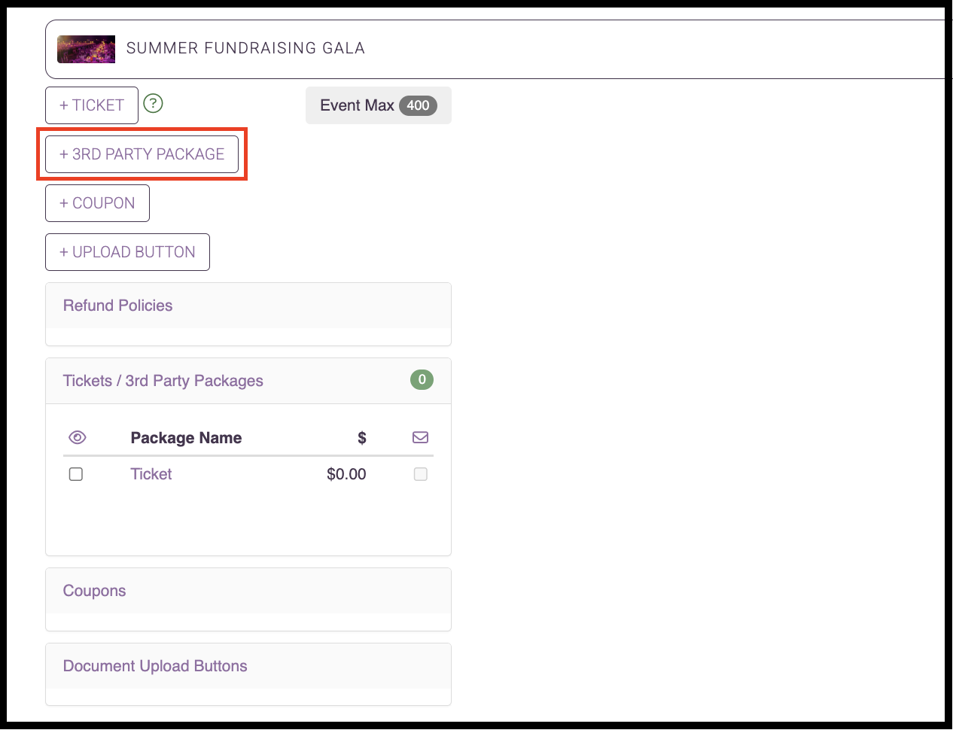
Task: Check the visibility checkbox for Ticket row
Action: coord(76,474)
